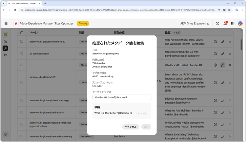Dismiss the 147c description recommendation

click(x=230, y=83)
